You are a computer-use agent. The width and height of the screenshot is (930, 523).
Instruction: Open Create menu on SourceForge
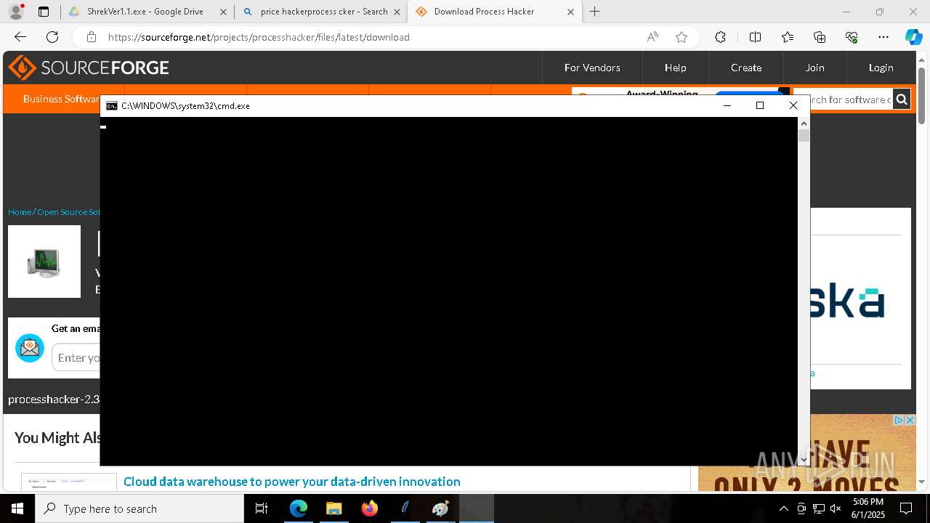746,68
